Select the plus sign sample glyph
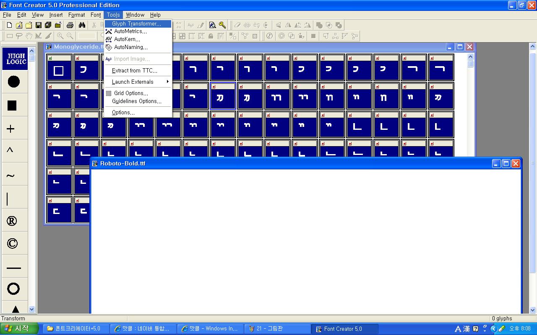Screen dimensions: 537x335 (x=11, y=129)
